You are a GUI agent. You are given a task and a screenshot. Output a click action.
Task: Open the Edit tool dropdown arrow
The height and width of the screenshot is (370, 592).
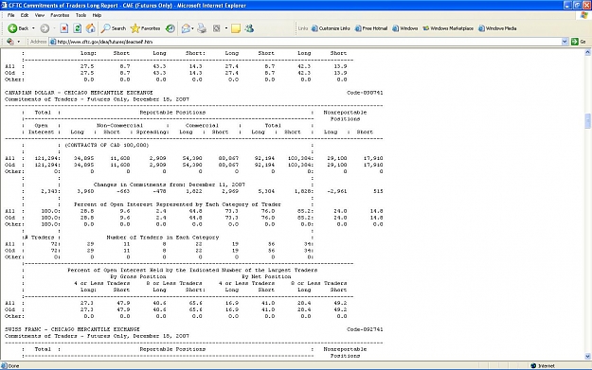point(226,28)
